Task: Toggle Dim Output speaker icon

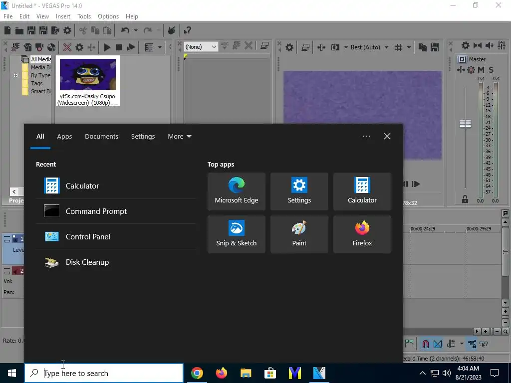Action: [x=490, y=45]
